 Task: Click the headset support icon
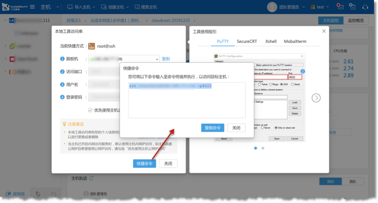[365, 7]
